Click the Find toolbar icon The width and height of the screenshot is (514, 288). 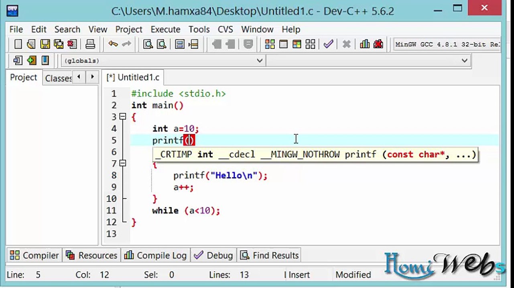point(148,44)
